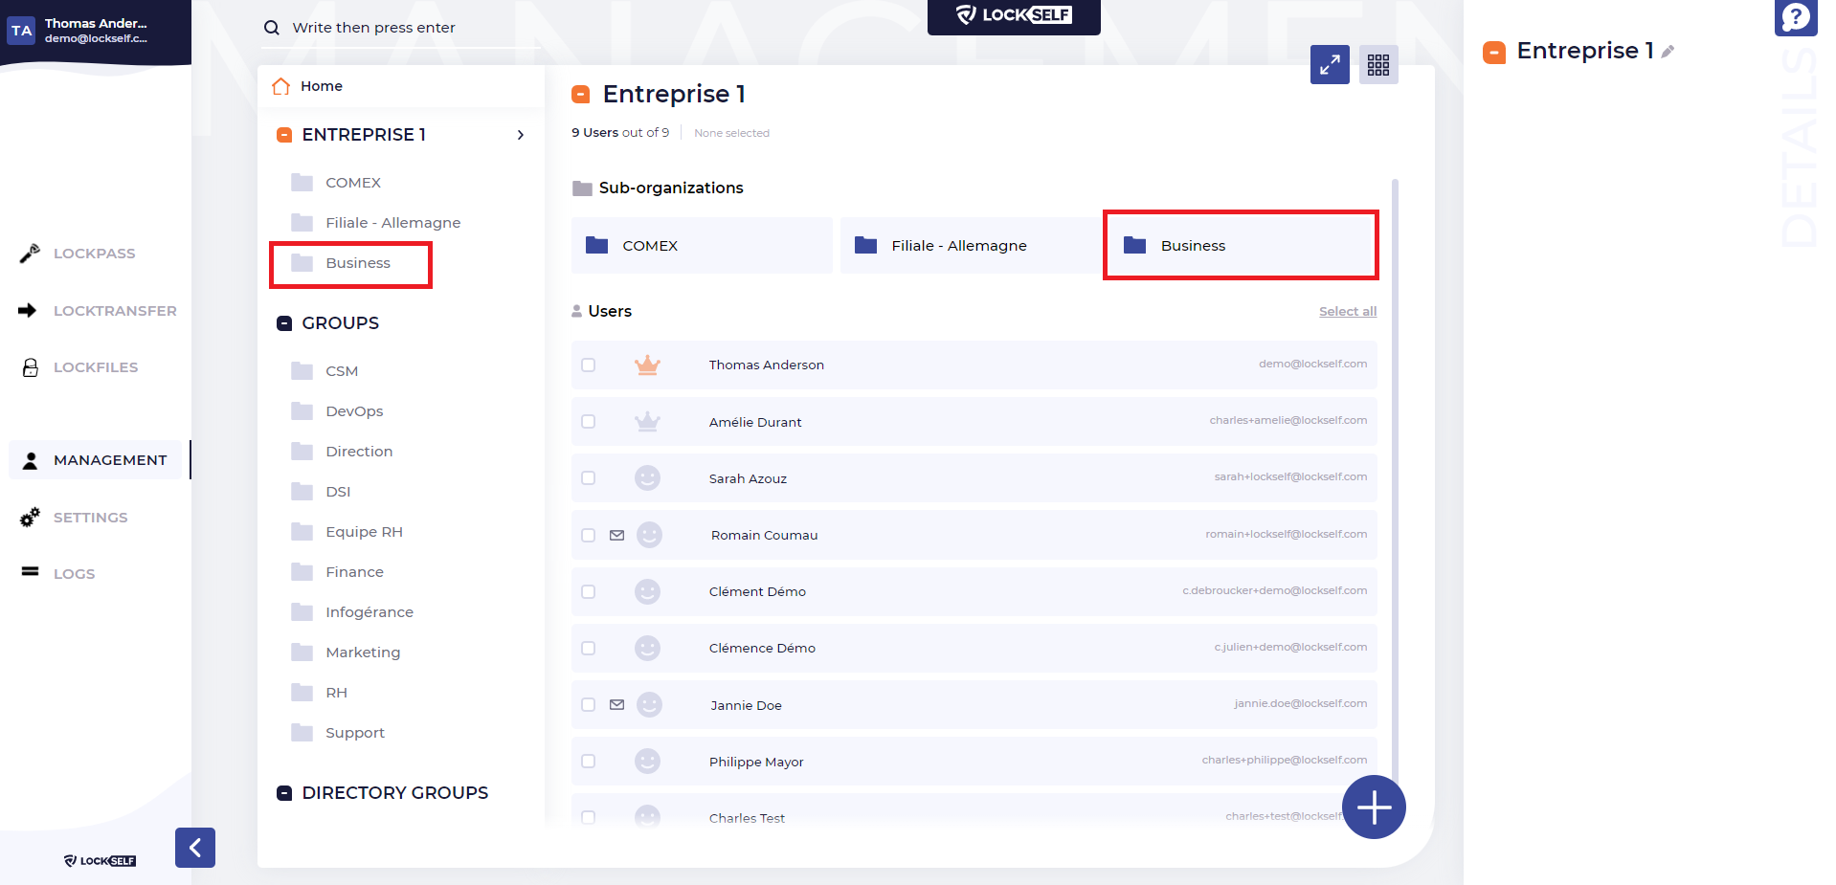Viewport: 1836px width, 885px height.
Task: Click the CSM group folder icon
Action: coord(302,370)
